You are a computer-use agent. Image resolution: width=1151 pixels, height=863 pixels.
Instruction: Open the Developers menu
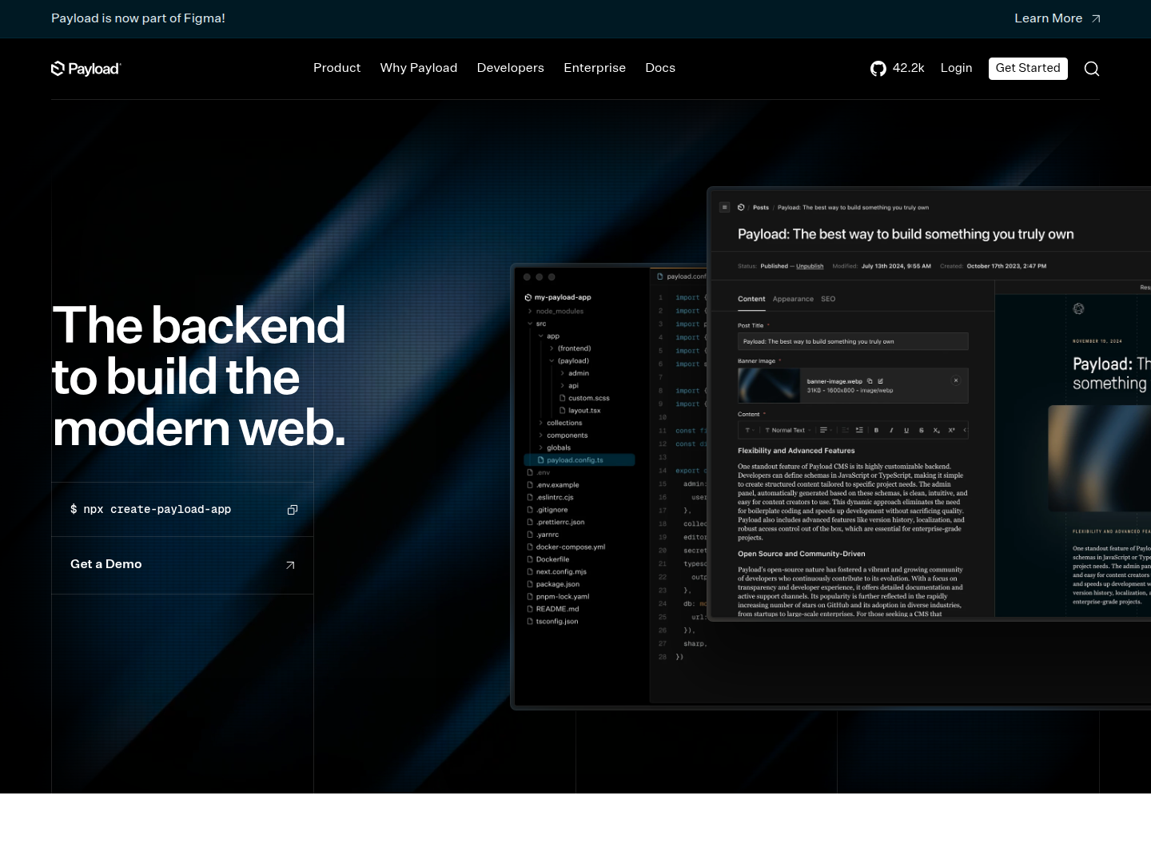tap(511, 68)
